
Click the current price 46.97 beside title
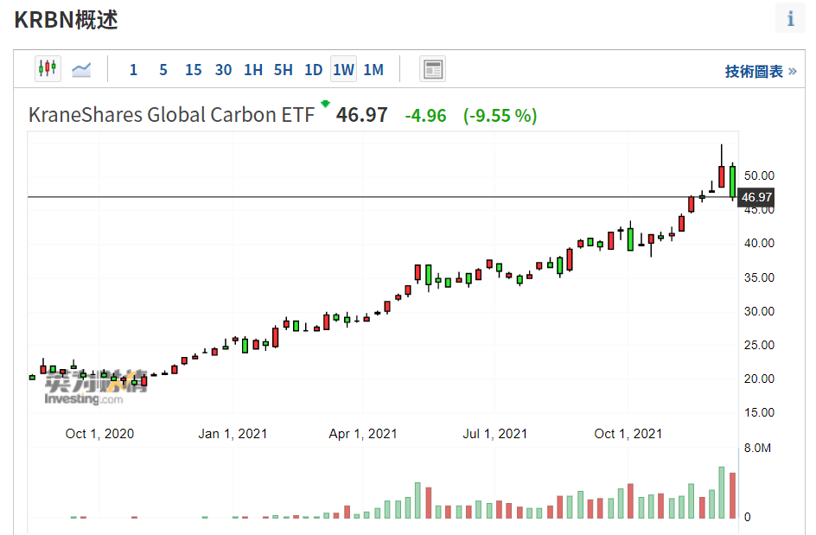coord(361,115)
